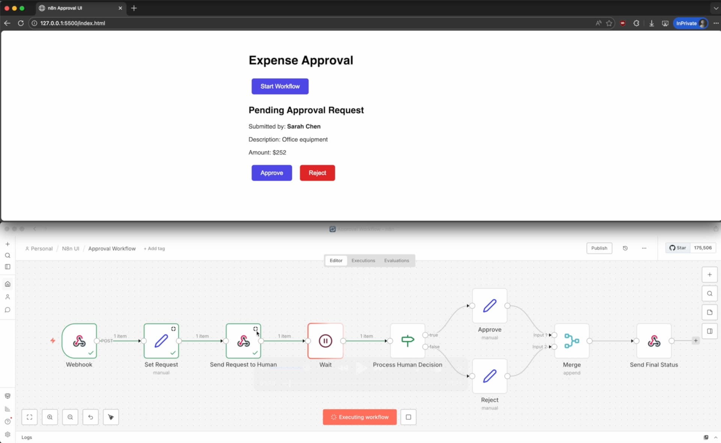Click the Webhook trigger node icon
Viewport: 721px width, 443px height.
tap(79, 341)
